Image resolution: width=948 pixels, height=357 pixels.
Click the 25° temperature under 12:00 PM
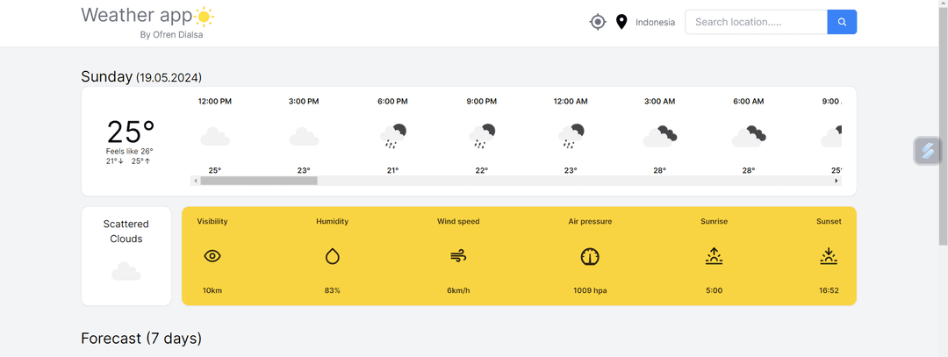pos(215,170)
